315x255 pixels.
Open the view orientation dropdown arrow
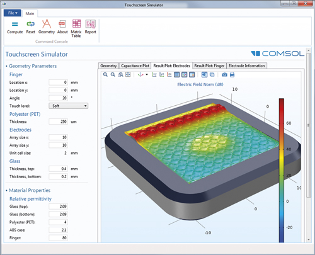point(147,74)
